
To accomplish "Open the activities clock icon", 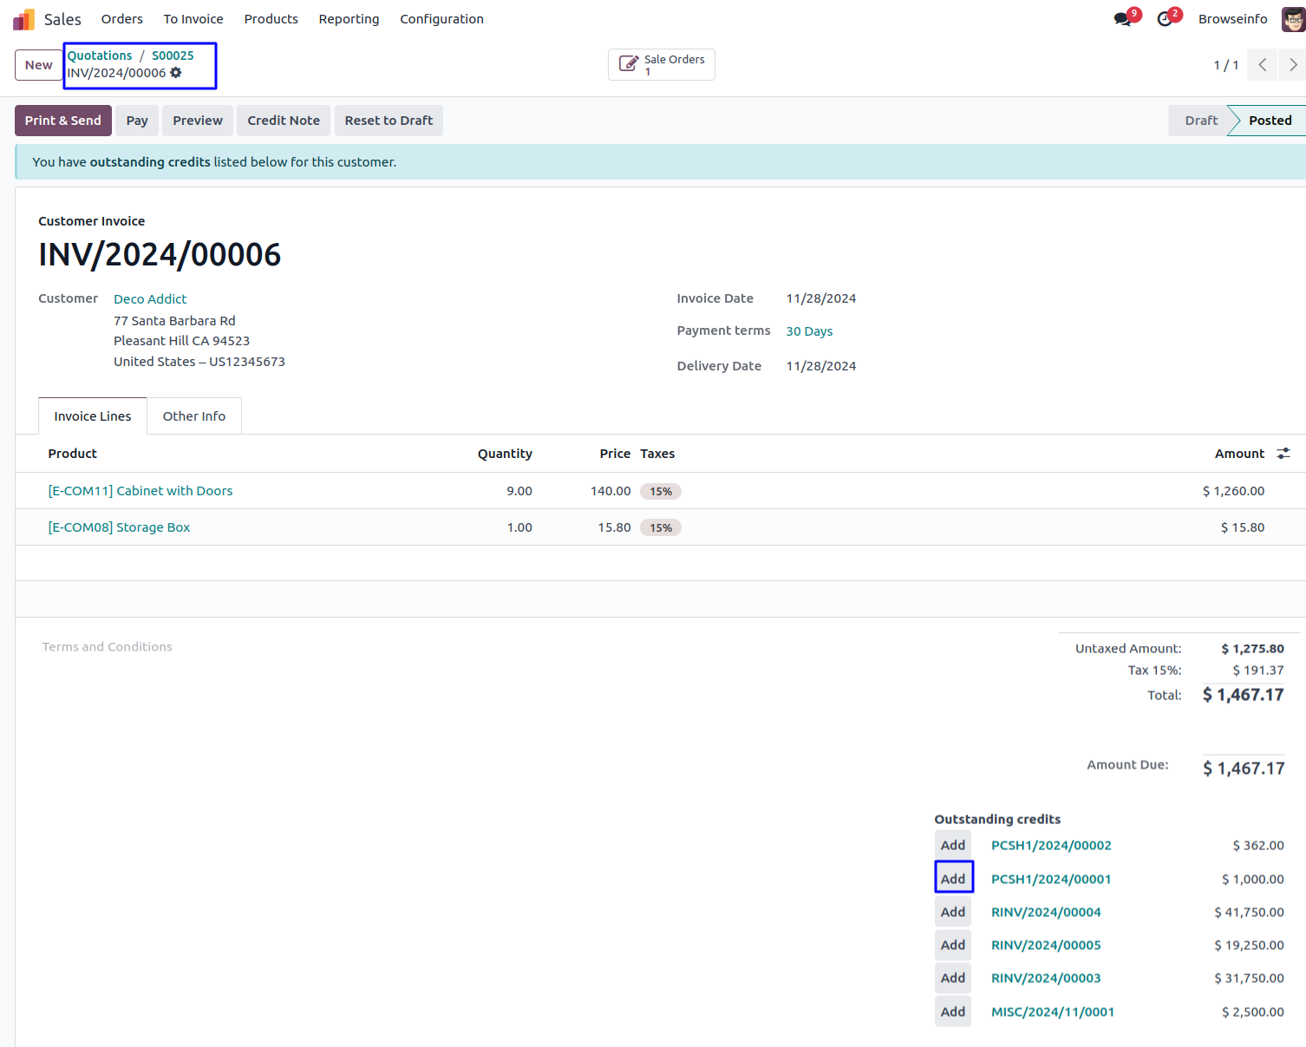I will coord(1165,19).
